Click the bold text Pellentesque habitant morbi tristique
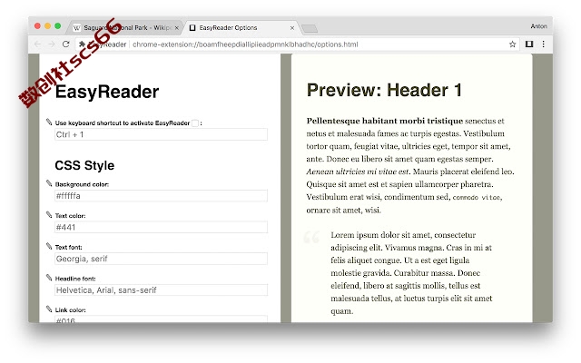581x363 pixels. (385, 121)
